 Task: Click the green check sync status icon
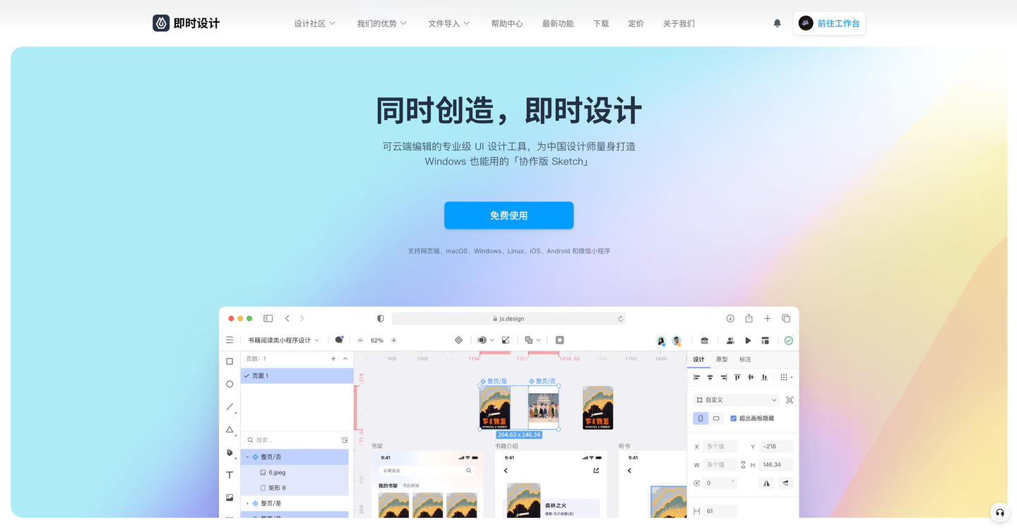pos(789,340)
